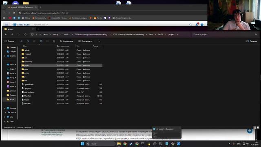Screen dimensions: 261x147
Task: Open the Просмотреть dropdown
Action: click(86, 41)
